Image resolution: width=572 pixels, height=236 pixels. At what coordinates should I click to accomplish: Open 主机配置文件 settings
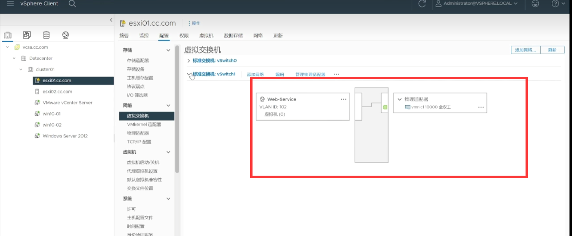pyautogui.click(x=140, y=218)
